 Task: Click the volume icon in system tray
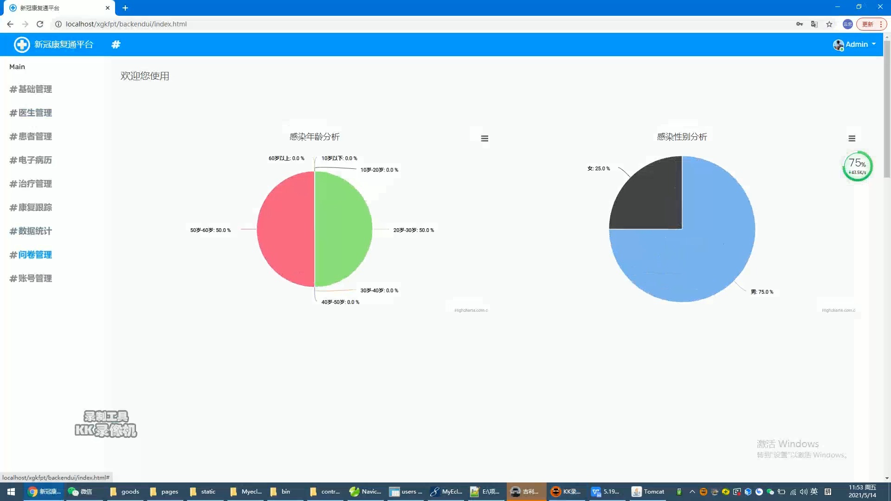tap(803, 492)
